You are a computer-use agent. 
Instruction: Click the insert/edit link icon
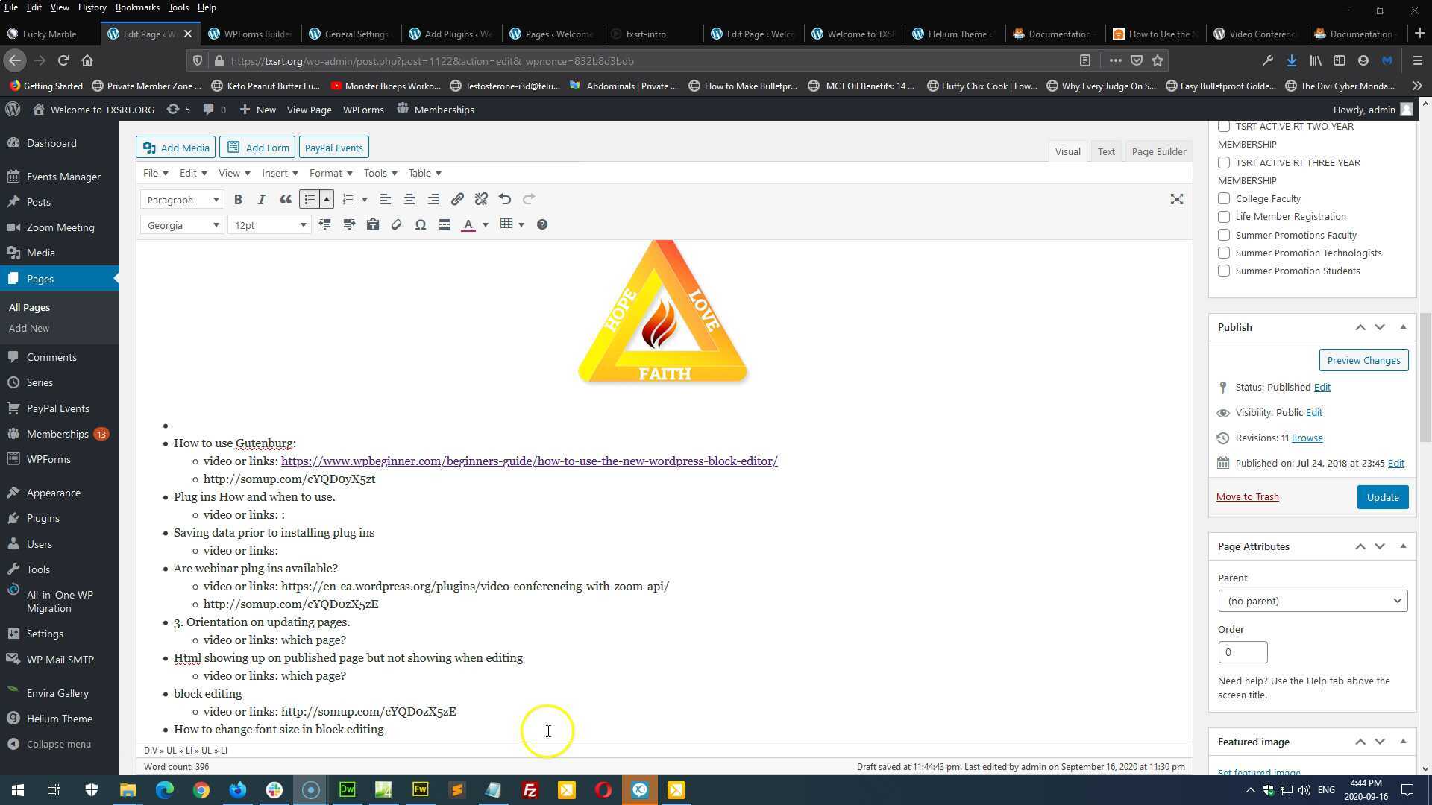(457, 200)
